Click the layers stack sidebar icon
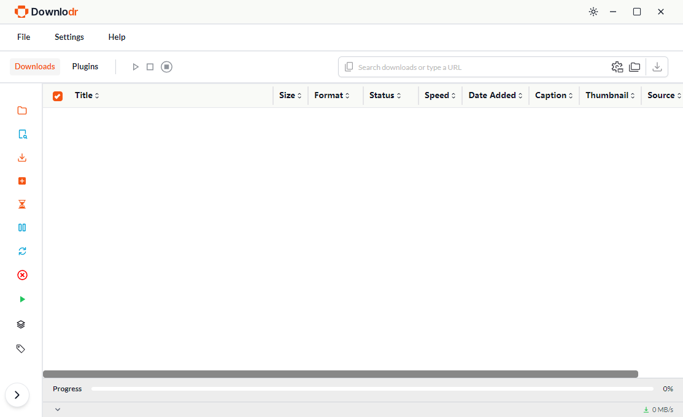Viewport: 683px width, 417px height. tap(21, 324)
